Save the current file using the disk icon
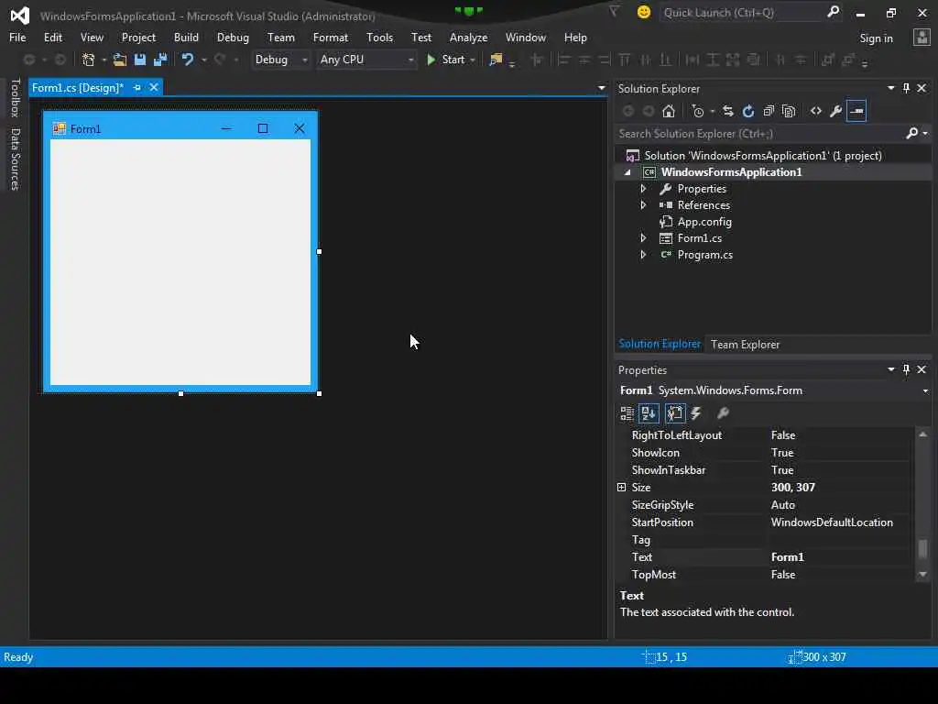Image resolution: width=938 pixels, height=704 pixels. (x=140, y=60)
